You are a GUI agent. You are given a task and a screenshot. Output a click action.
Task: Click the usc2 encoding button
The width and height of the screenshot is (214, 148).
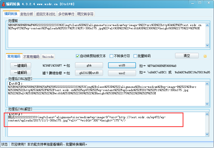click(x=122, y=73)
